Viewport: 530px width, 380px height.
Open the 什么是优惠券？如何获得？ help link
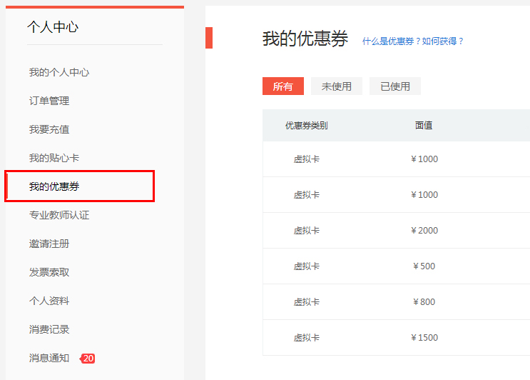click(x=413, y=41)
